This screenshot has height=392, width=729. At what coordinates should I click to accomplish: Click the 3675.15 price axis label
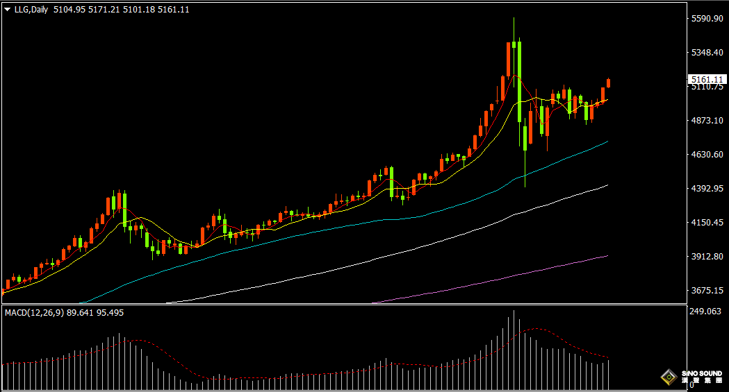tap(707, 291)
